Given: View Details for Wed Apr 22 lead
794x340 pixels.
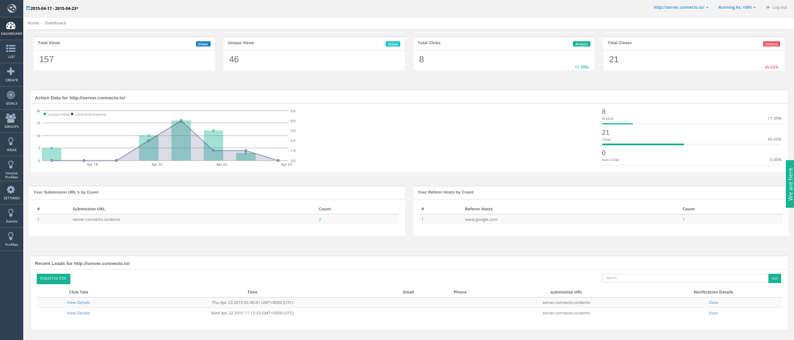Looking at the screenshot, I should tap(79, 313).
